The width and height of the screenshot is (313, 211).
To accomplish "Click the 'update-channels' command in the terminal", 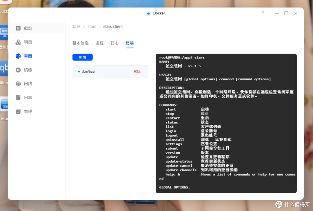I will pos(181,170).
